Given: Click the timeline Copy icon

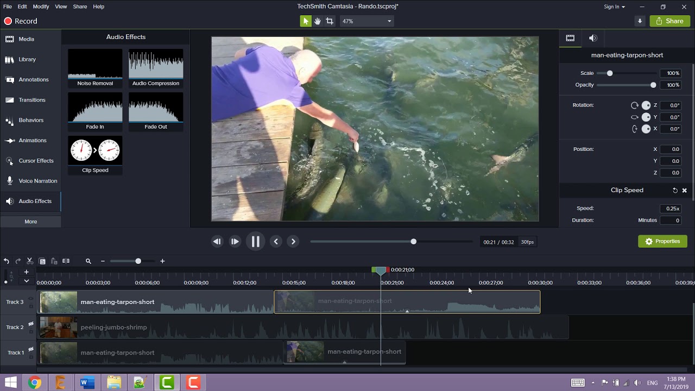Looking at the screenshot, I should pyautogui.click(x=42, y=261).
